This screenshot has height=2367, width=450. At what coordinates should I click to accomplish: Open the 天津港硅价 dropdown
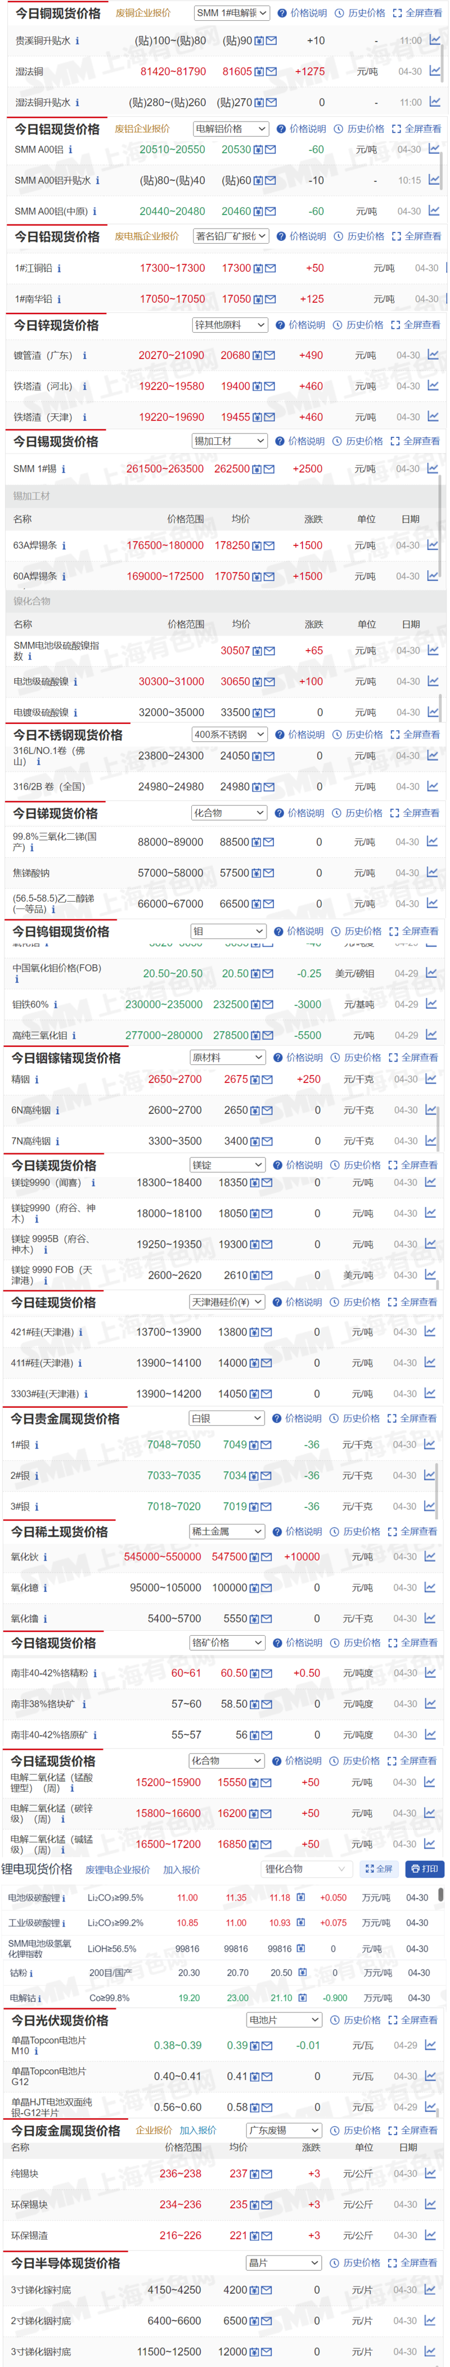(x=227, y=1302)
